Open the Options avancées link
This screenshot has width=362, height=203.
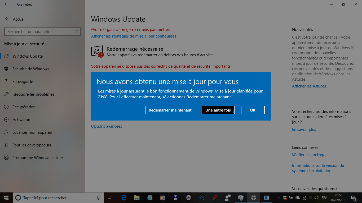[107, 126]
